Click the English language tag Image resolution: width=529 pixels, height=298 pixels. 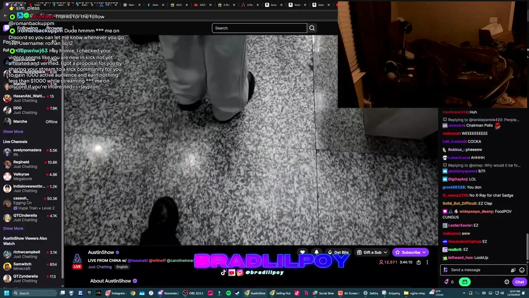coord(122,267)
